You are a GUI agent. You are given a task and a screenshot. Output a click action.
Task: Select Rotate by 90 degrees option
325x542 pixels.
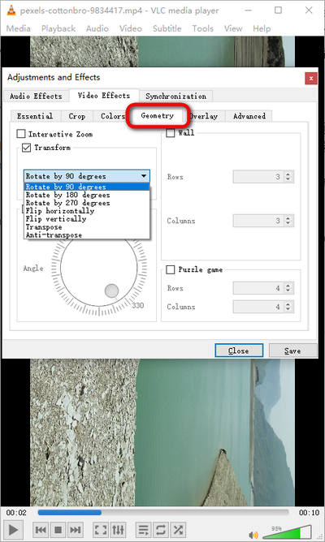pyautogui.click(x=86, y=187)
